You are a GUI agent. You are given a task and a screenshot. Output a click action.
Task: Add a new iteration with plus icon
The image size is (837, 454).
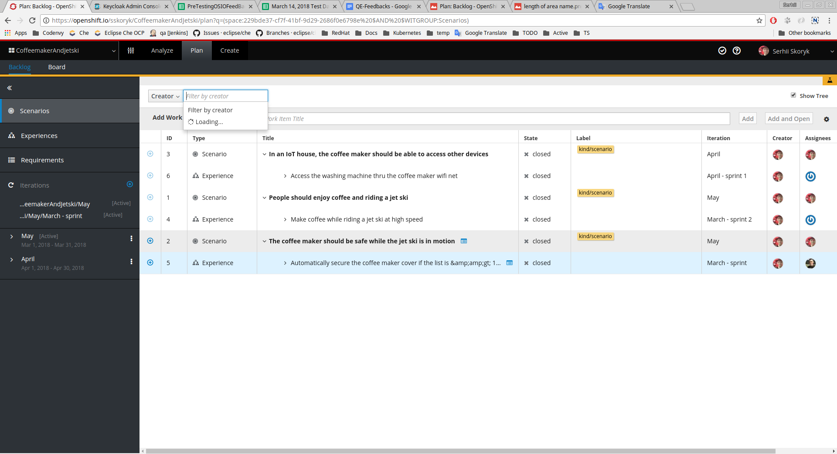[x=130, y=184]
